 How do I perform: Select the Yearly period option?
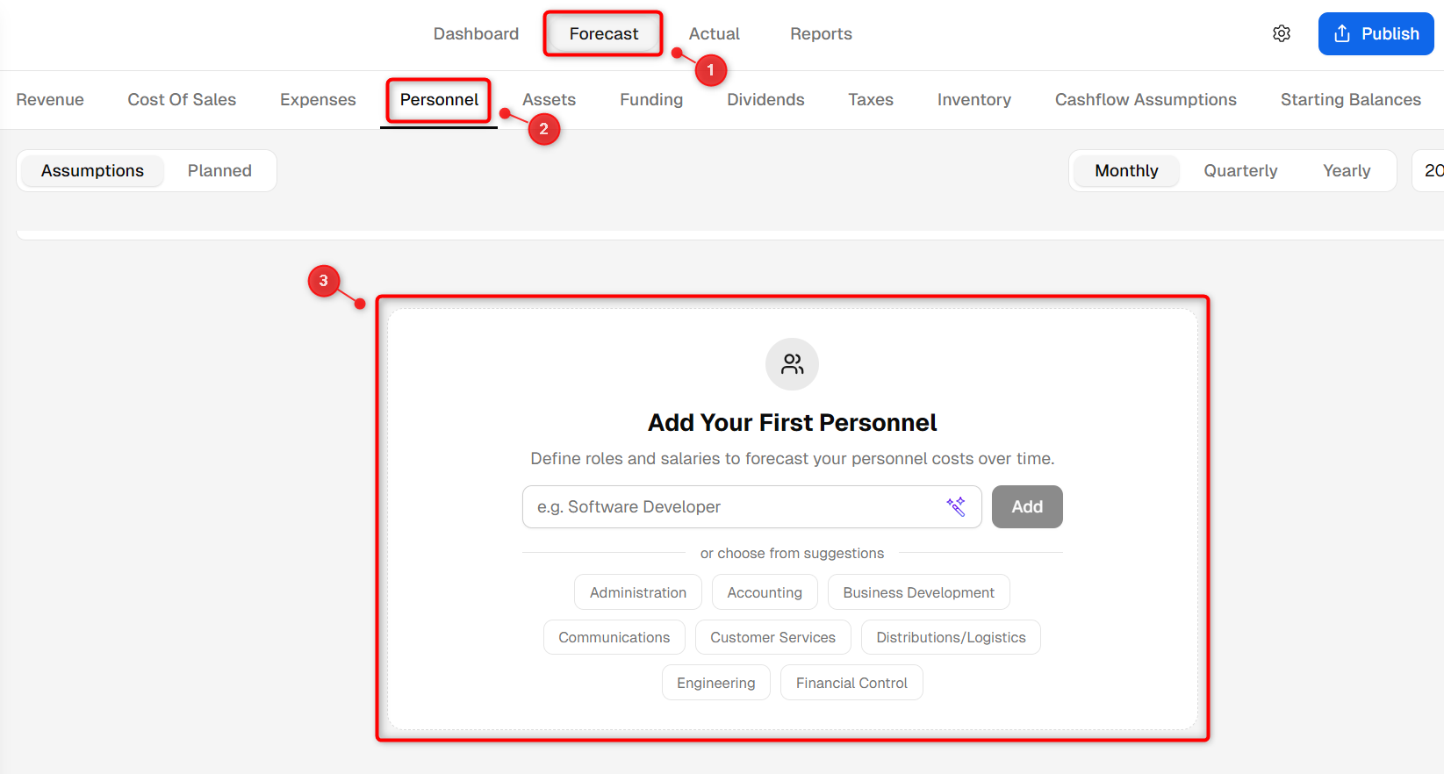pos(1347,170)
